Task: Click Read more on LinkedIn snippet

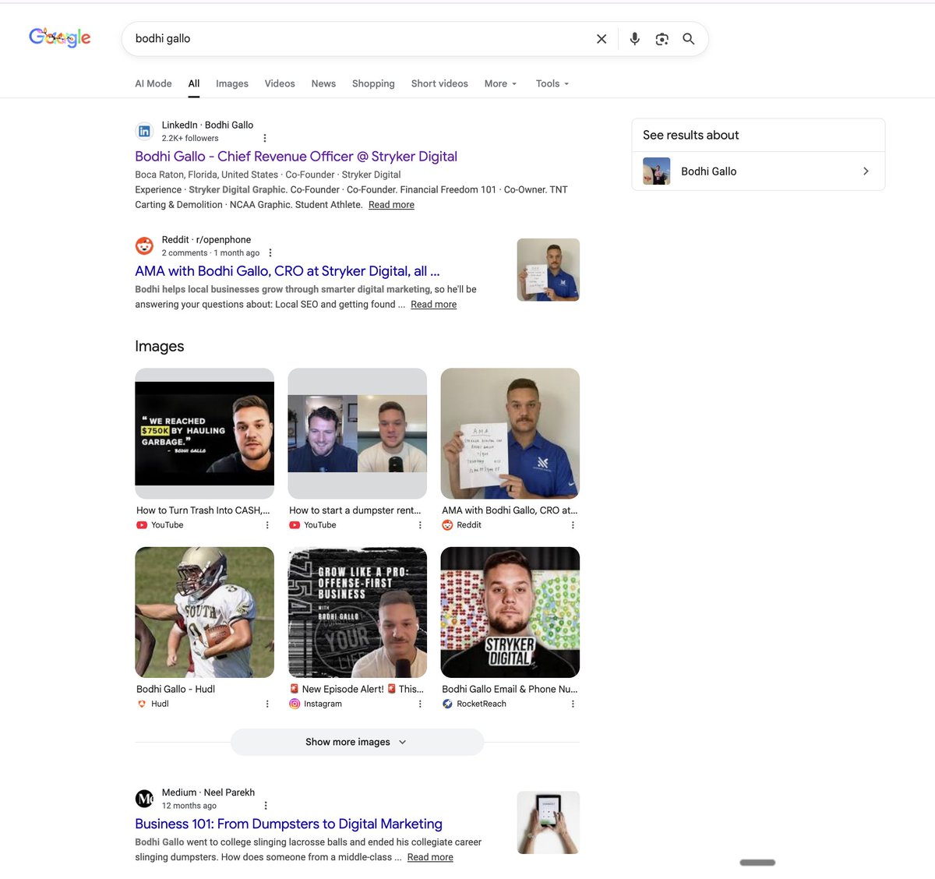Action: (x=391, y=205)
